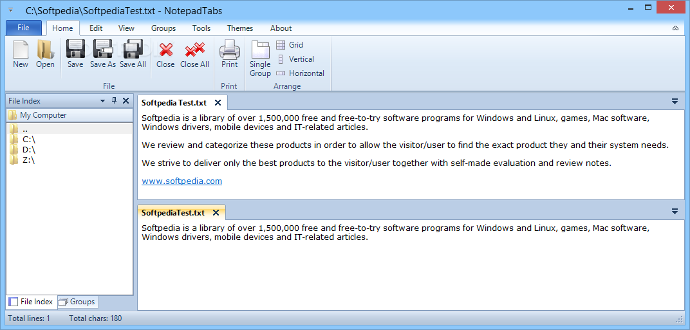Arrange tab groups in Vertical layout
690x330 pixels.
(x=295, y=59)
